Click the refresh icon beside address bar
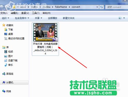Screen dimensions: 128x97 coord(101,7)
